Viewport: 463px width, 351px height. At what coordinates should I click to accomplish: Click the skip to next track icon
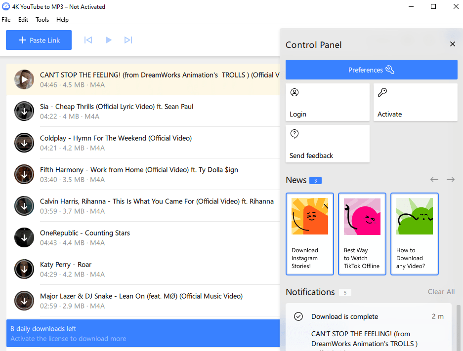click(x=128, y=40)
